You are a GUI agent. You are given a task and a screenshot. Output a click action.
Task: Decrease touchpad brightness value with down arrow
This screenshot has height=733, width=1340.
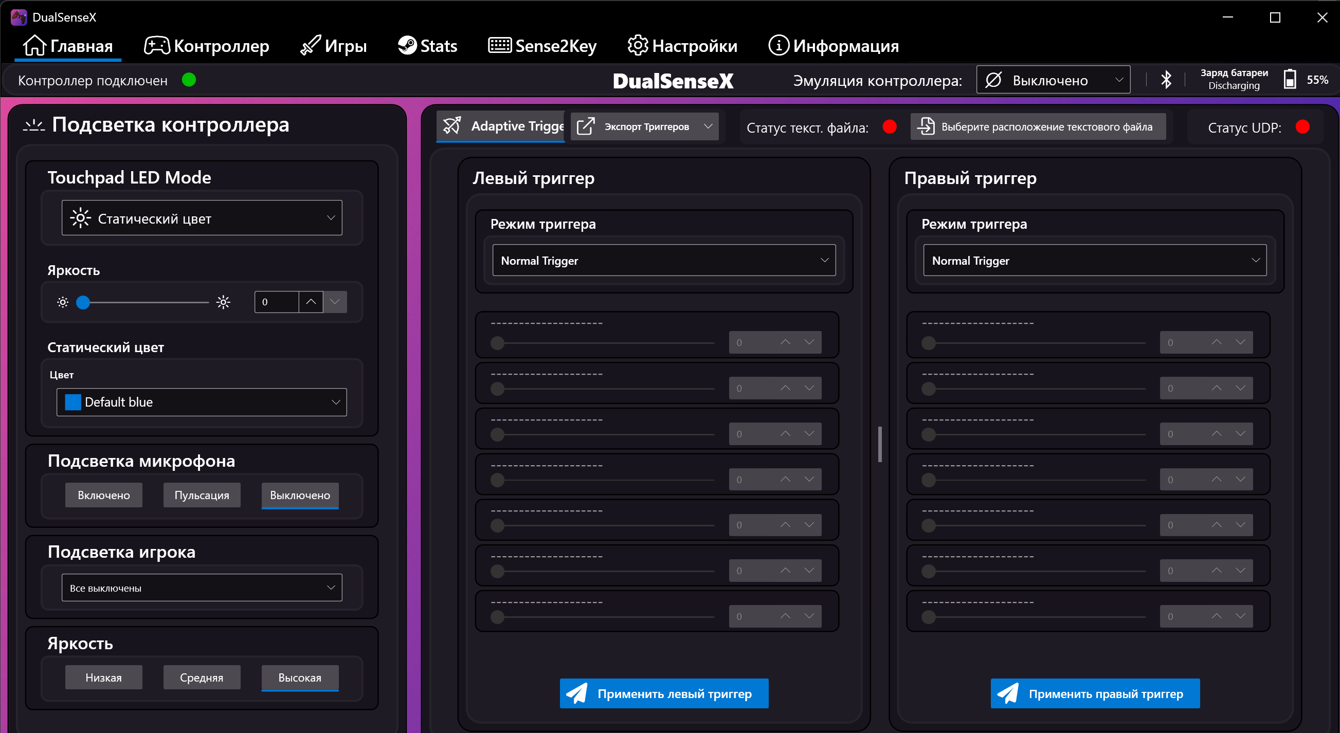335,302
